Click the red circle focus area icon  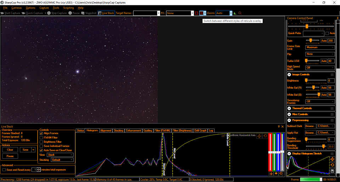point(197,13)
